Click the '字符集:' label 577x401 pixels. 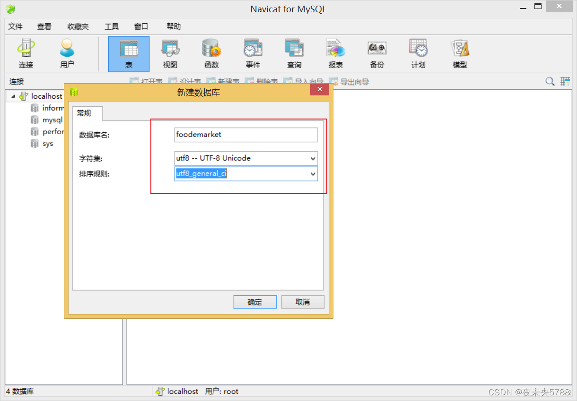(91, 159)
